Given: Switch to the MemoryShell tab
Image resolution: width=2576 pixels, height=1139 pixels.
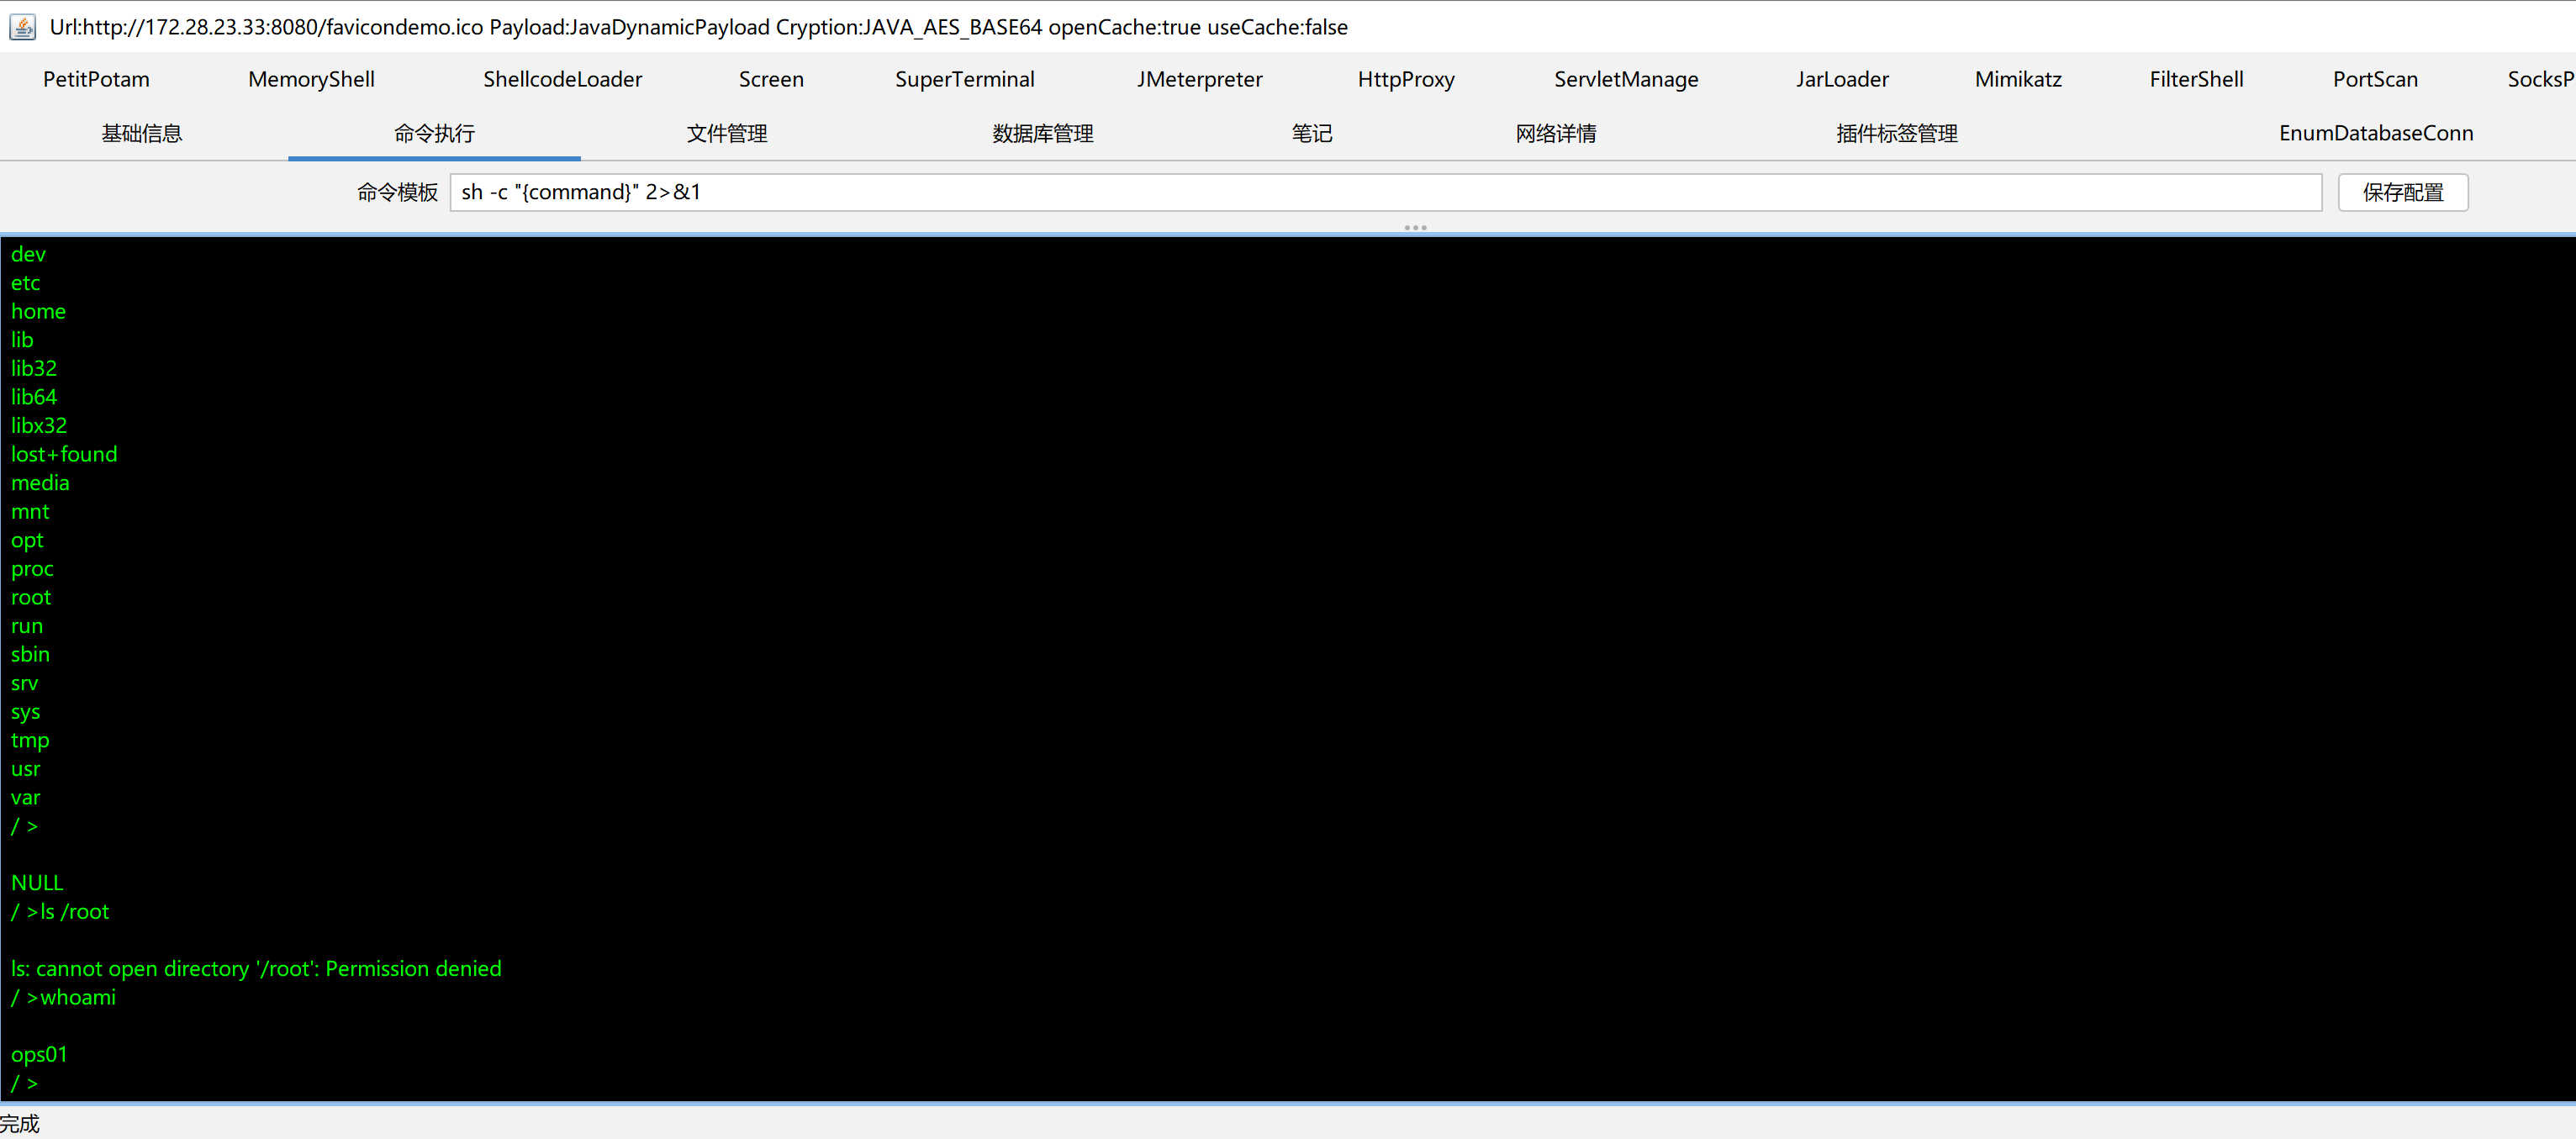Looking at the screenshot, I should tap(311, 79).
